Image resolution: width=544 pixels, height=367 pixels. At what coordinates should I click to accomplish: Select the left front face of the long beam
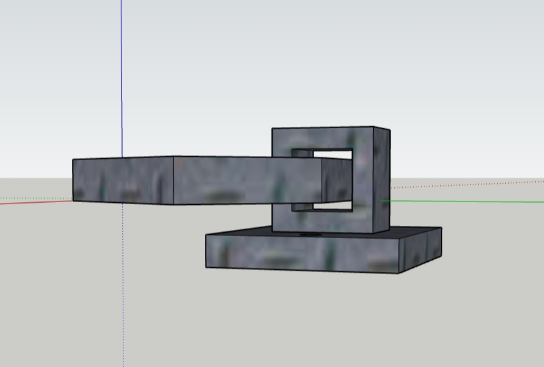tap(123, 180)
